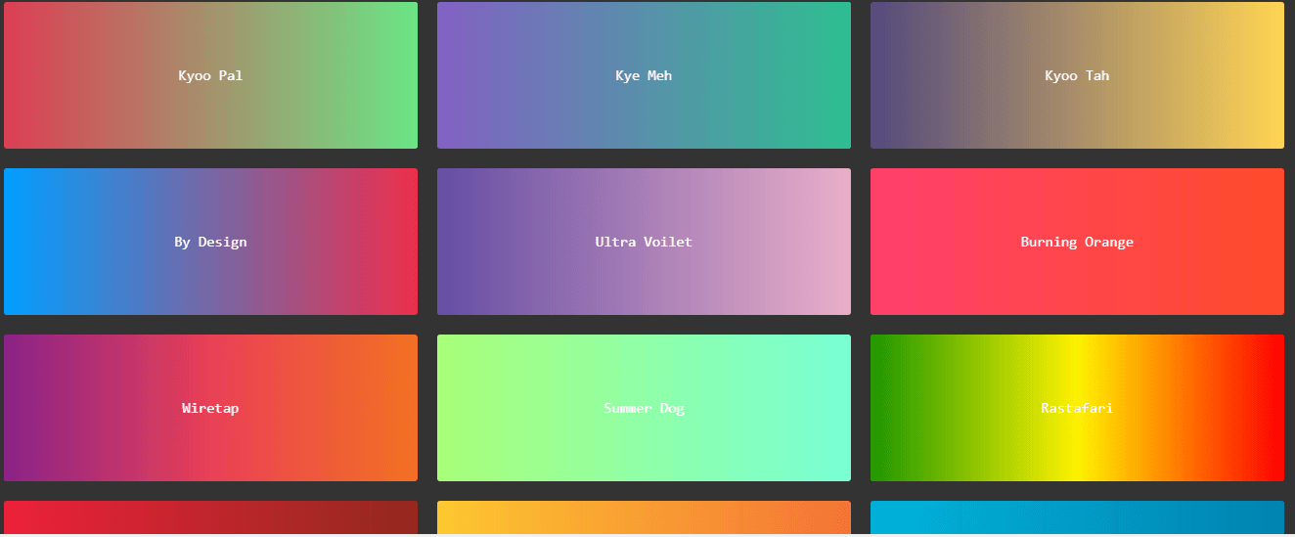Screen dimensions: 1295x537
Task: Open the Rastafari gradient card
Action: [x=1077, y=408]
